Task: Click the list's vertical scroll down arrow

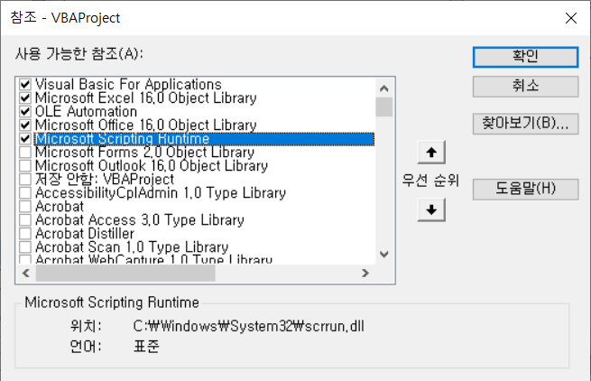Action: (x=384, y=255)
